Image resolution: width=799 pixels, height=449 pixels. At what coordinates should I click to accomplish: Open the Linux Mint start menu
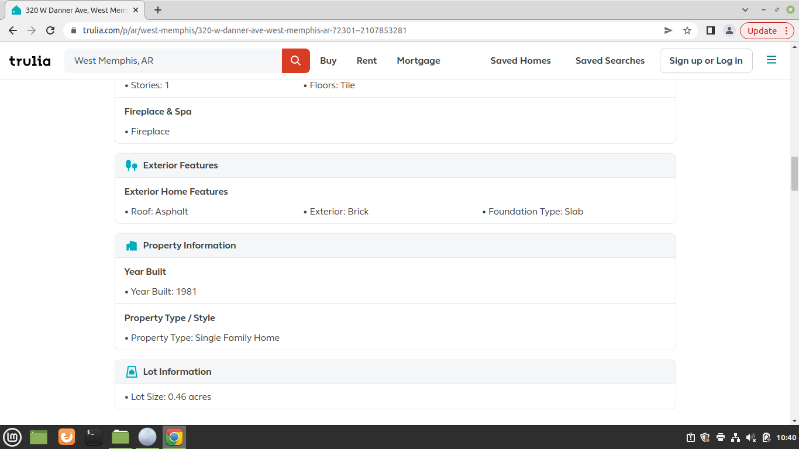tap(12, 437)
